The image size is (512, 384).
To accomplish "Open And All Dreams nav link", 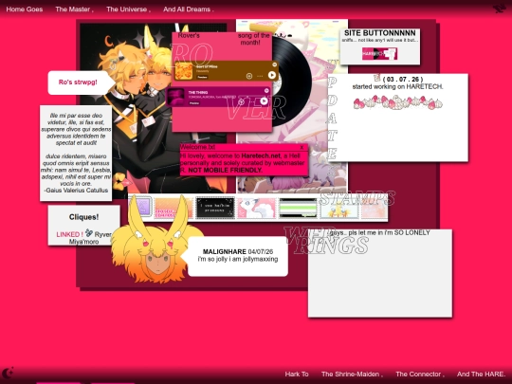I will 188,9.
